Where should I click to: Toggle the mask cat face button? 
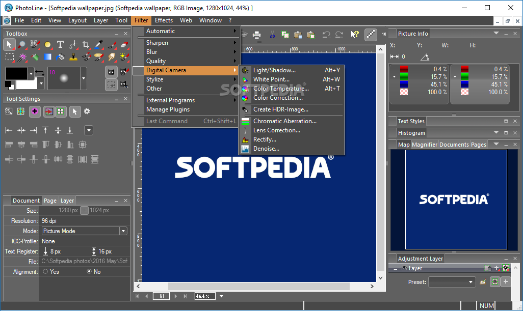click(112, 72)
